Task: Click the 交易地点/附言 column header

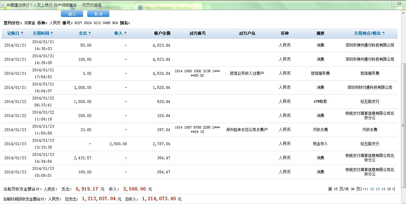Action: coord(367,33)
